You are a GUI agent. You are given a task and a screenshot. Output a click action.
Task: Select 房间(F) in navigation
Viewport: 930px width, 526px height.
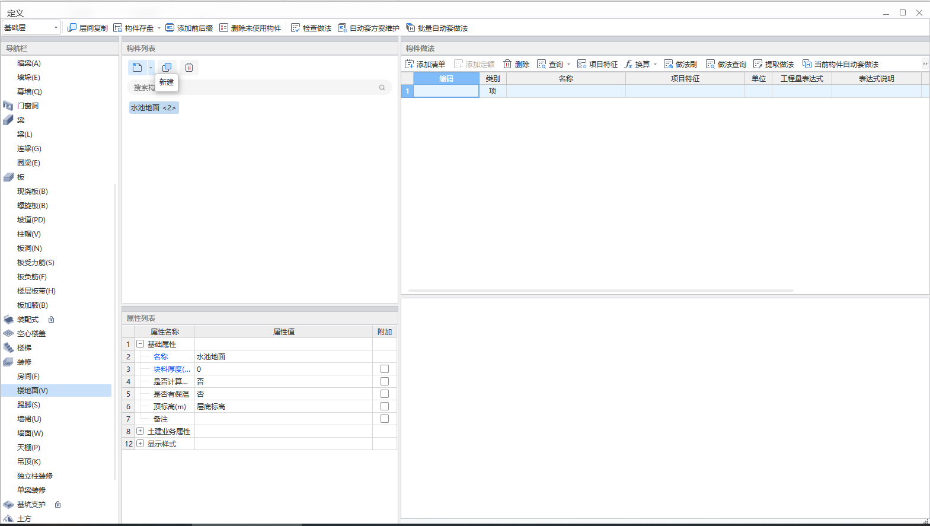click(x=28, y=376)
